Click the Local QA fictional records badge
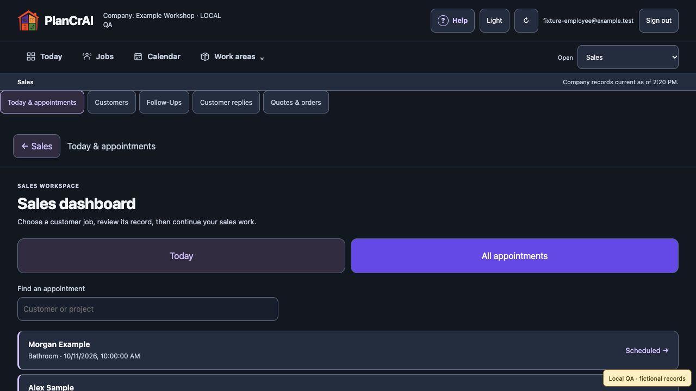The width and height of the screenshot is (696, 391). point(647,379)
